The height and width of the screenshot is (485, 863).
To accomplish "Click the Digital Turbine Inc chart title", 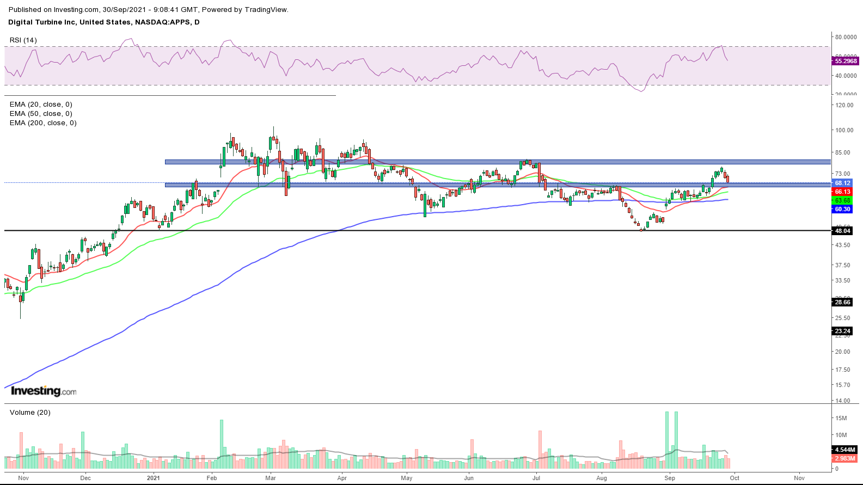I will click(x=104, y=22).
